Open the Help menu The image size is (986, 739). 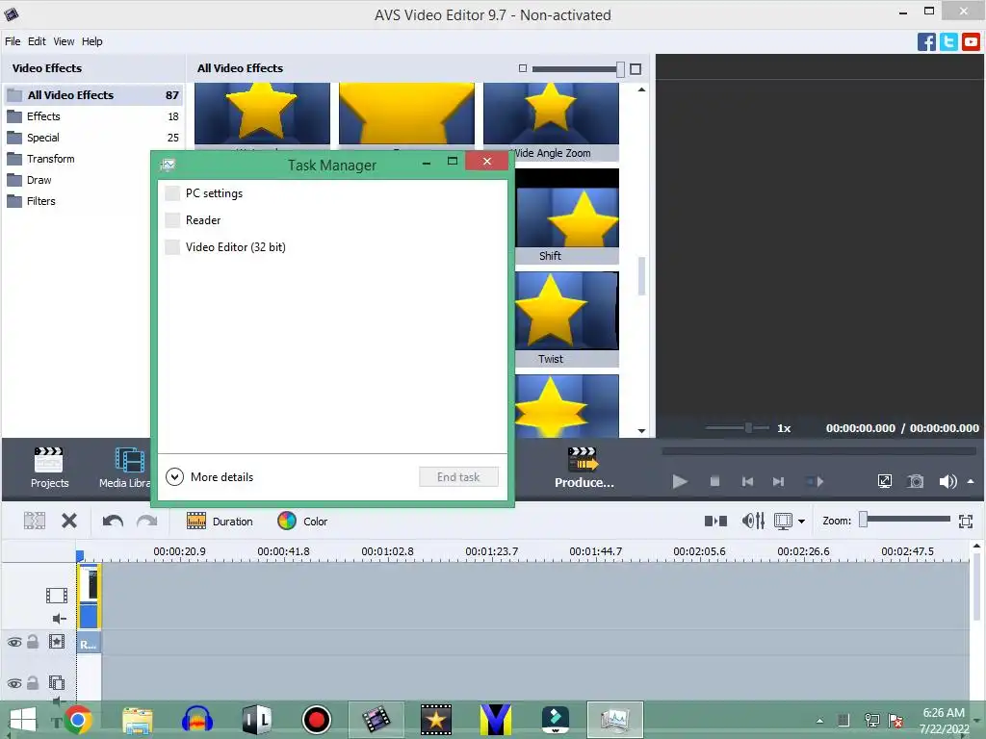point(91,41)
